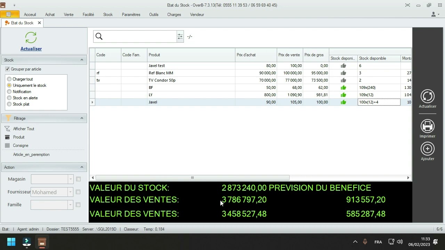Click thumbs-up icon in Javel test row
445x250 pixels.
point(343,66)
